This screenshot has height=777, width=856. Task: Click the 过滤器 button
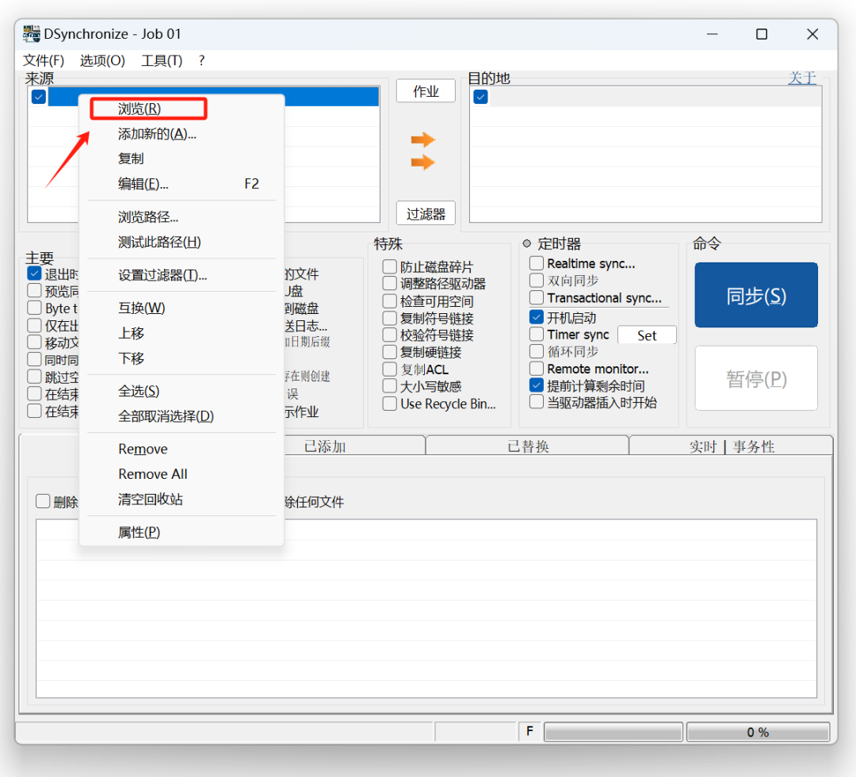point(426,213)
